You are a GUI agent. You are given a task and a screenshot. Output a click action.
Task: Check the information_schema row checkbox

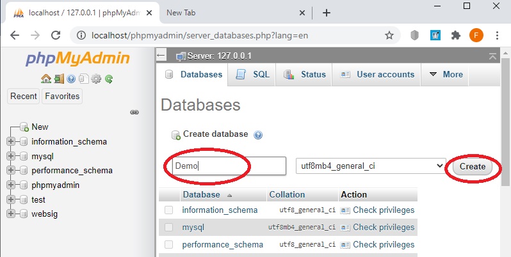pos(168,210)
